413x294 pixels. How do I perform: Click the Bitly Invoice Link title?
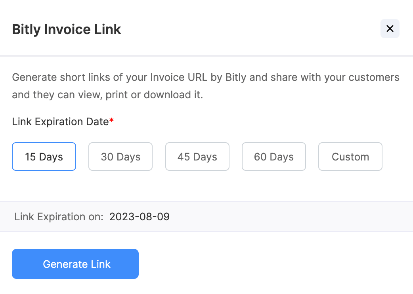(66, 29)
